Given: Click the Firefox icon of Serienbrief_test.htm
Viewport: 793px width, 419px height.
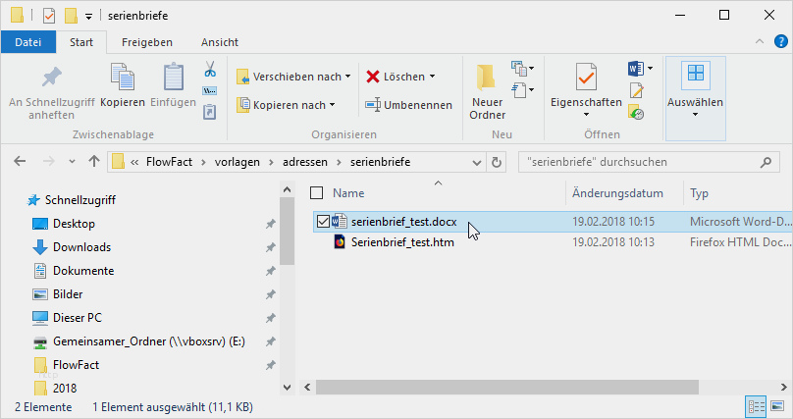Looking at the screenshot, I should (340, 242).
